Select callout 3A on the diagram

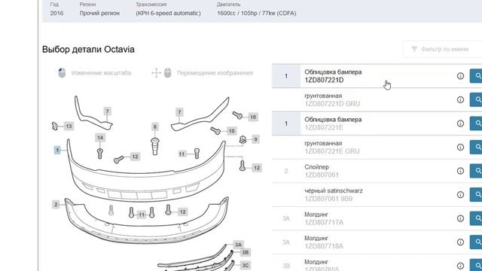coord(239,245)
